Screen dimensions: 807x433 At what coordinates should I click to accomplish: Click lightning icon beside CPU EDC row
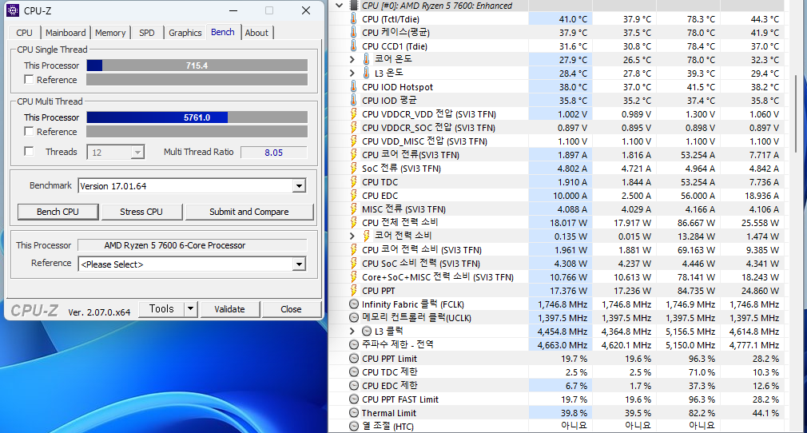(354, 196)
